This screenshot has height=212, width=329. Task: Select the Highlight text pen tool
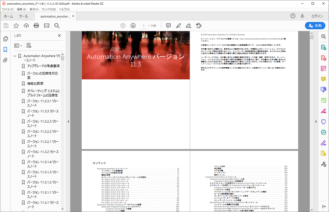(179, 26)
